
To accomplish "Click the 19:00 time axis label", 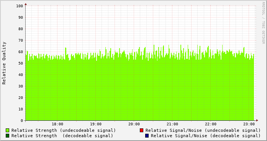I will point(96,124).
